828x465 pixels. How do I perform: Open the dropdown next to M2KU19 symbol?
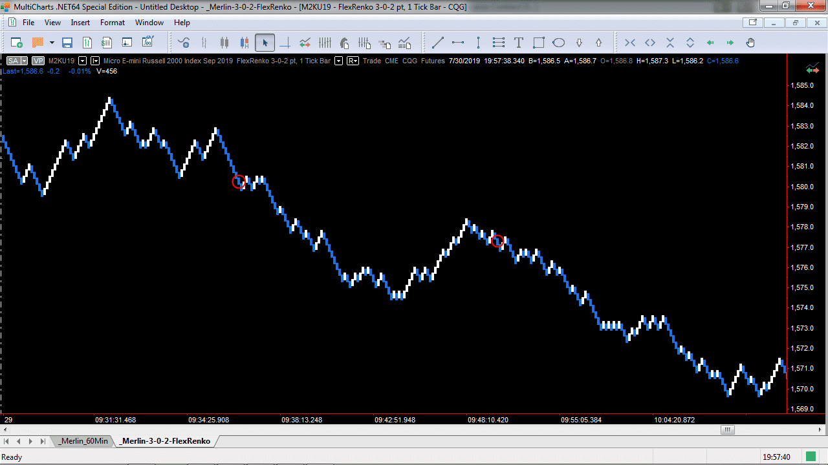pyautogui.click(x=82, y=61)
